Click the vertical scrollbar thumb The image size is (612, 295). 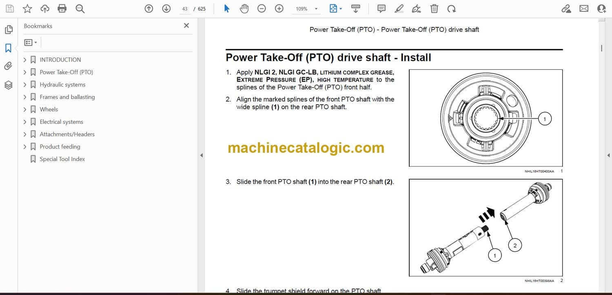pyautogui.click(x=602, y=48)
